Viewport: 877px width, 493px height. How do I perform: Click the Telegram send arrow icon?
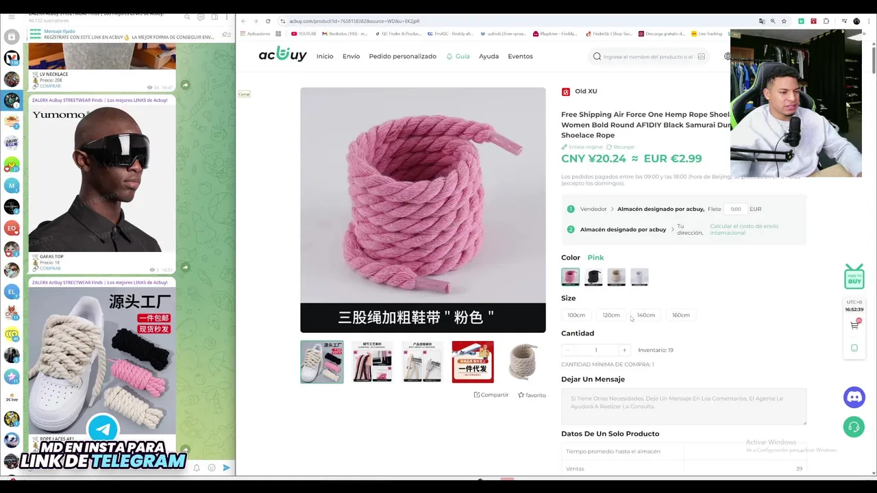(x=227, y=468)
